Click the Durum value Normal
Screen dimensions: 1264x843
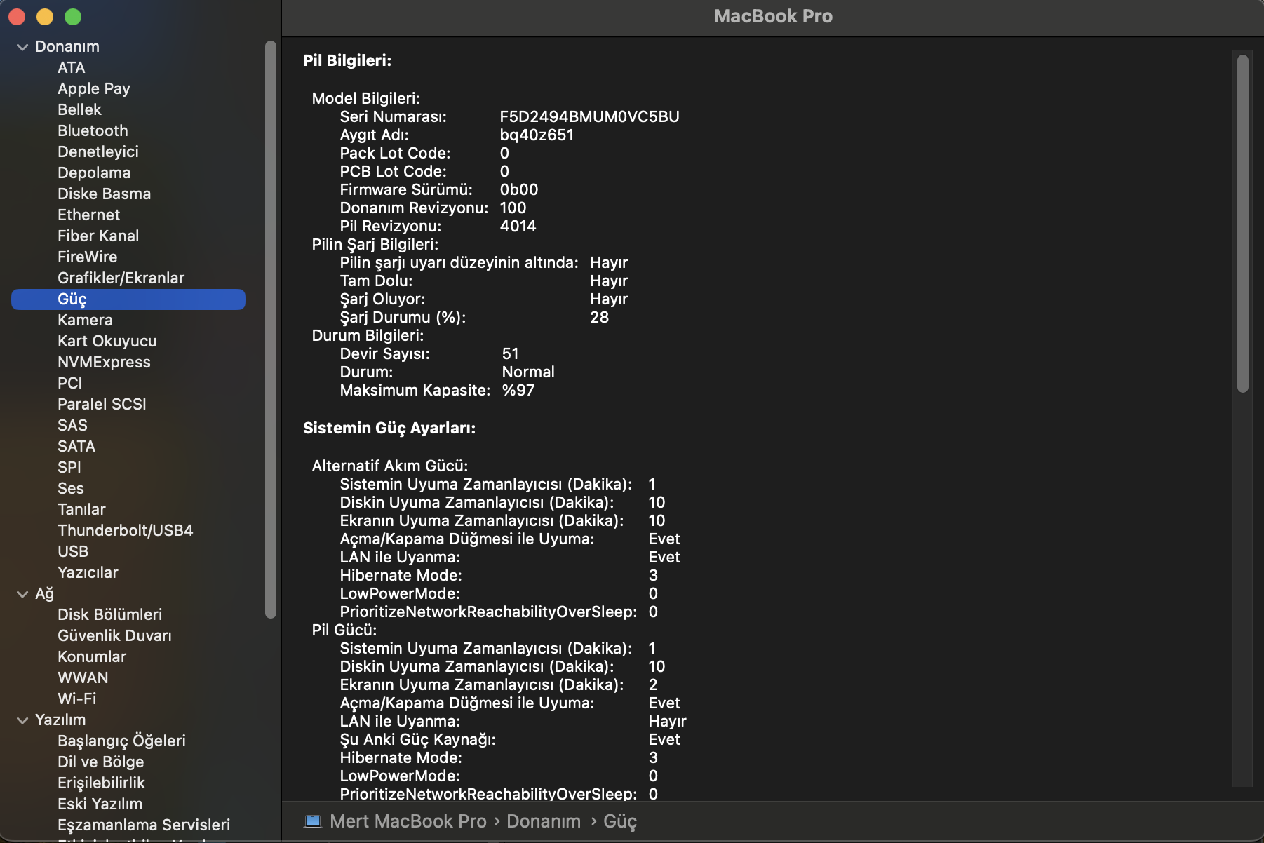pyautogui.click(x=528, y=372)
